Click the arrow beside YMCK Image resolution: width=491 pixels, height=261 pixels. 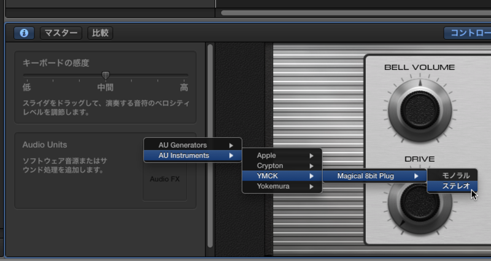312,176
